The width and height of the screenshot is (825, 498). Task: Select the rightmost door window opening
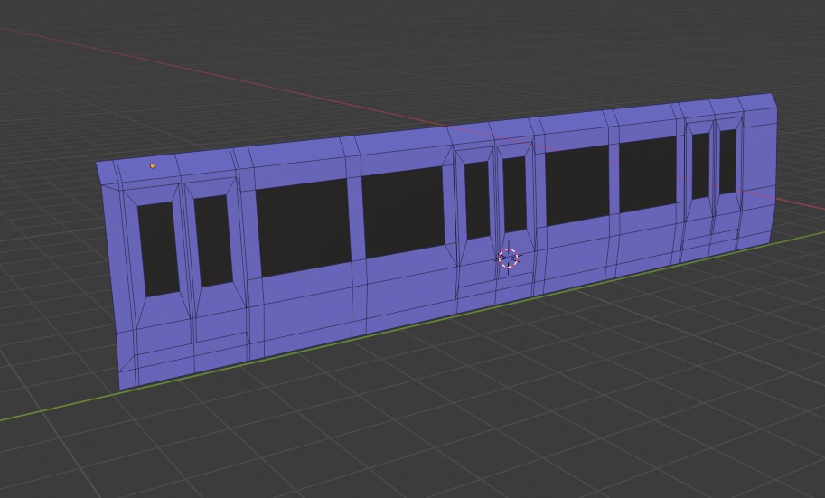727,161
